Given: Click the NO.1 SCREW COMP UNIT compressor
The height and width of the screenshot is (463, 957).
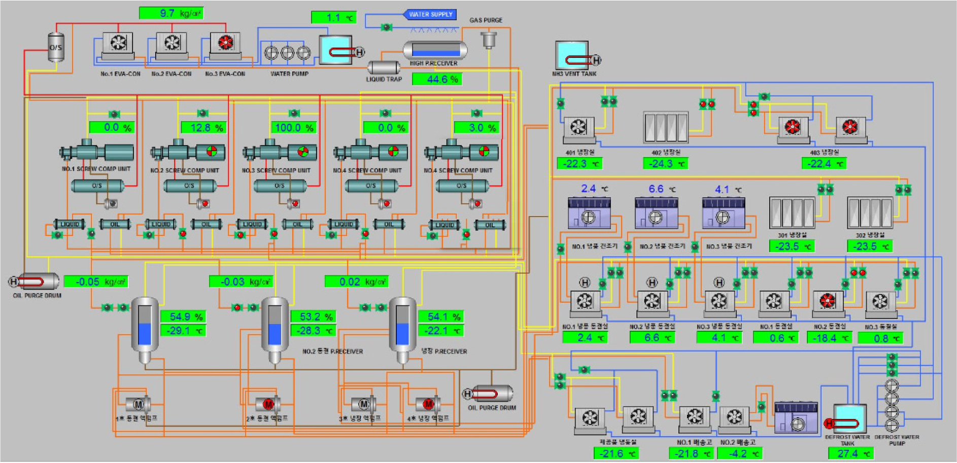Looking at the screenshot, I should tap(96, 152).
